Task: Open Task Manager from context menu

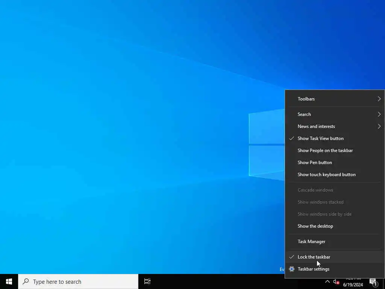Action: pos(335,242)
